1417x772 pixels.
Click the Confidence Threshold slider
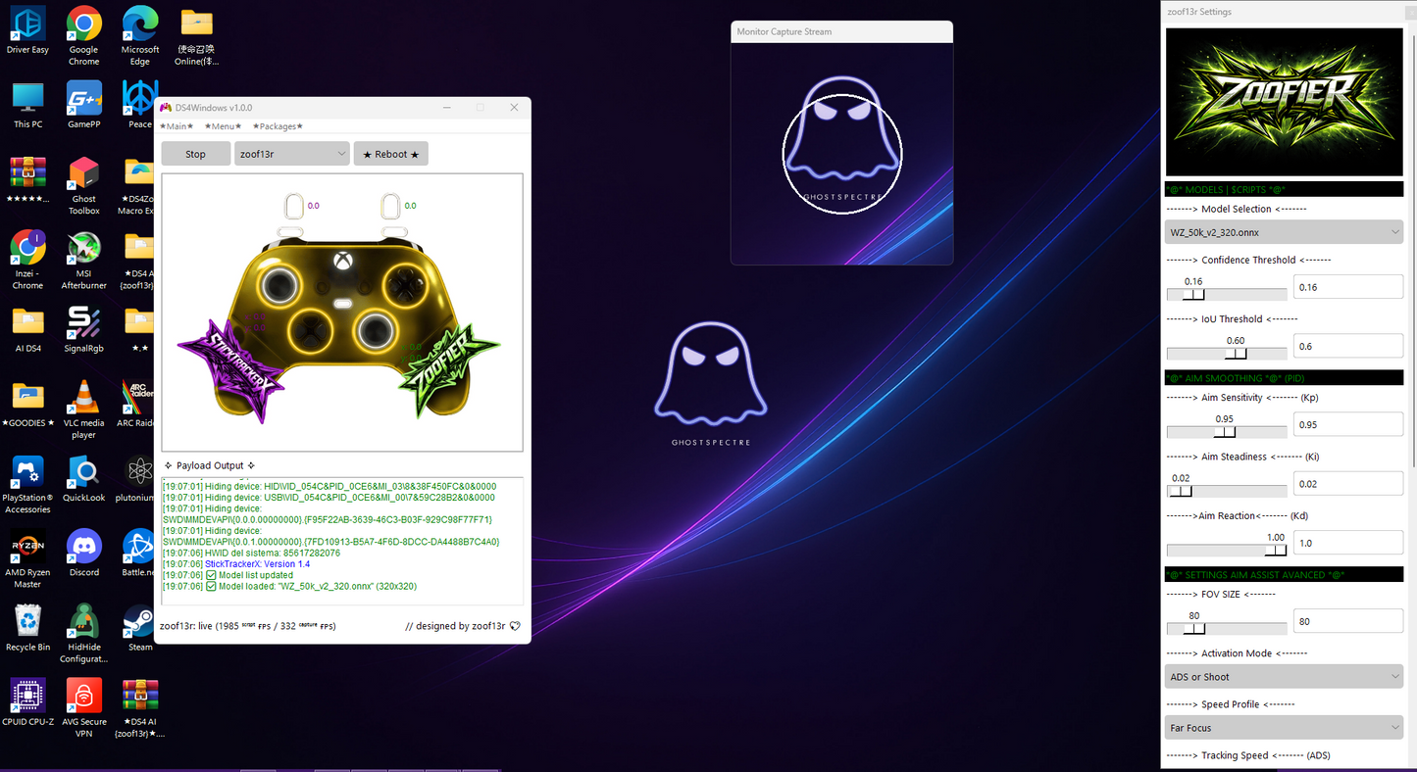tap(1226, 294)
